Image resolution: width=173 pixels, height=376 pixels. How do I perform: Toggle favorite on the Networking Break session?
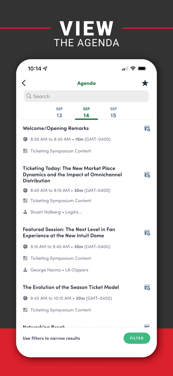(147, 326)
